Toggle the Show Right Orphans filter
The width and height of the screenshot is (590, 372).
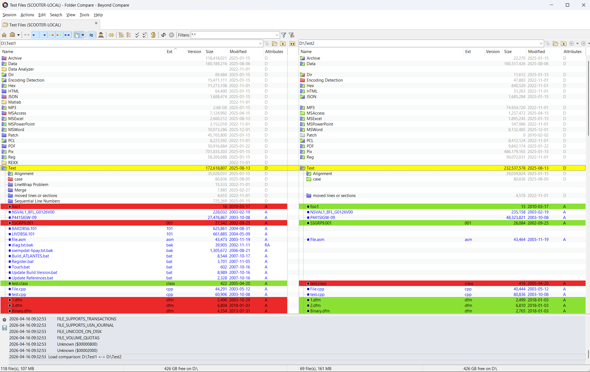click(x=43, y=35)
